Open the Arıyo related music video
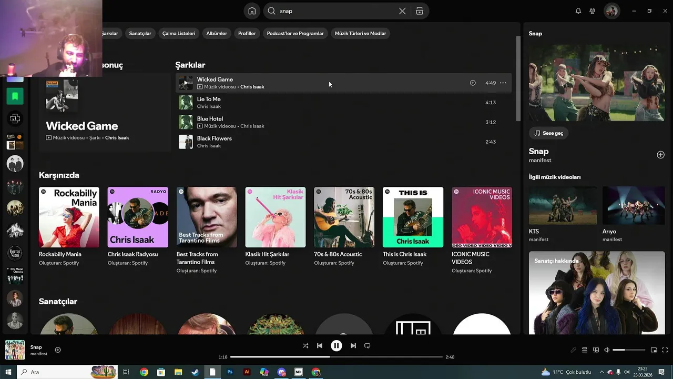 click(x=634, y=214)
